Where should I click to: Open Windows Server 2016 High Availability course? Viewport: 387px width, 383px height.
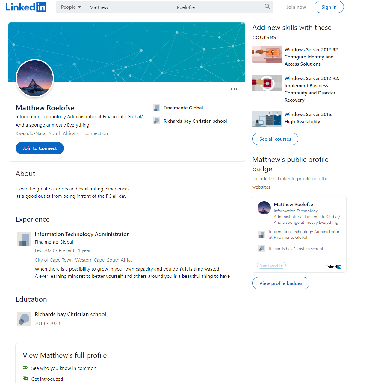[x=308, y=118]
